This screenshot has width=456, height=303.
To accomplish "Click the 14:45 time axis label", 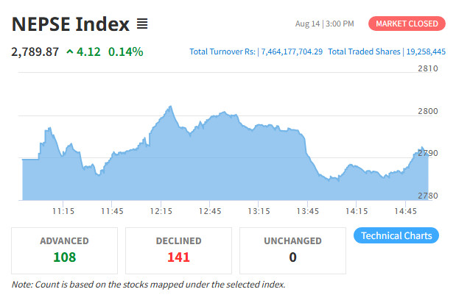I will pos(405,211).
